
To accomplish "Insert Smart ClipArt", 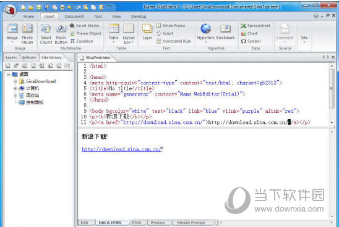I will [x=46, y=34].
